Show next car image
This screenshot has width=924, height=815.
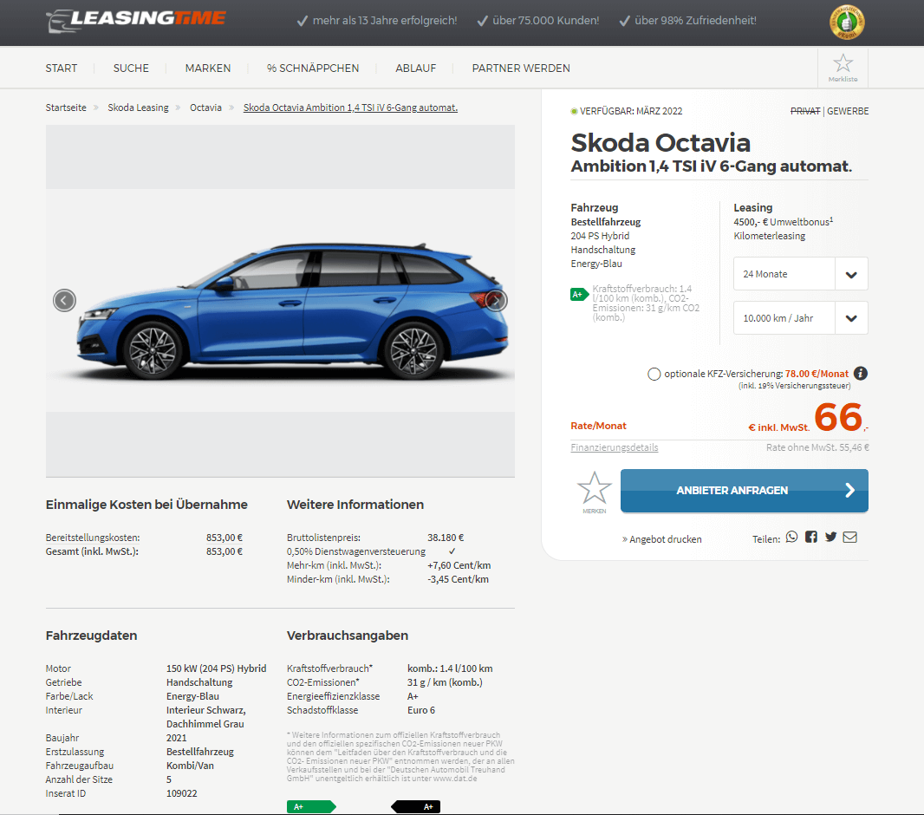[496, 301]
